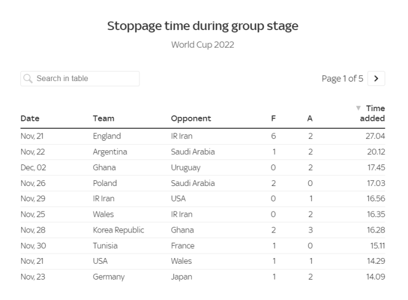
Task: Focus the Search in table field
Action: coord(85,79)
